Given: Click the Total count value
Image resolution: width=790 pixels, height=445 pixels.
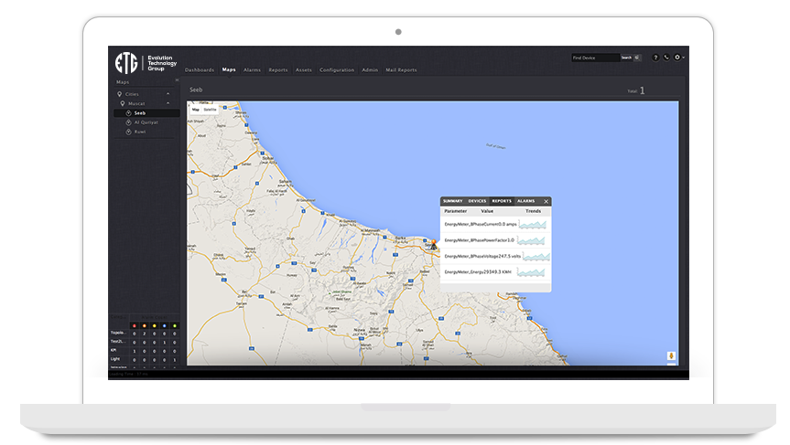Looking at the screenshot, I should pos(642,90).
